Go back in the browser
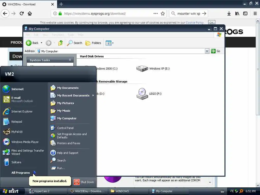The image size is (260, 195). [x=5, y=13]
